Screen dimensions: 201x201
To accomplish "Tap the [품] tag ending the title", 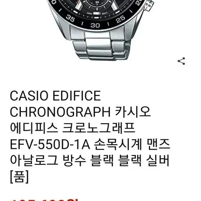I will click(x=19, y=177).
